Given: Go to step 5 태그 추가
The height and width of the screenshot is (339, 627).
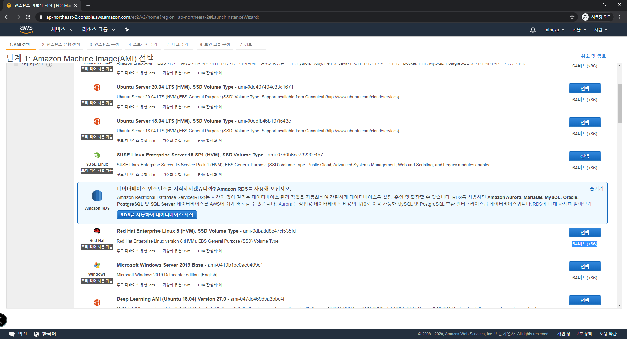Looking at the screenshot, I should 178,44.
